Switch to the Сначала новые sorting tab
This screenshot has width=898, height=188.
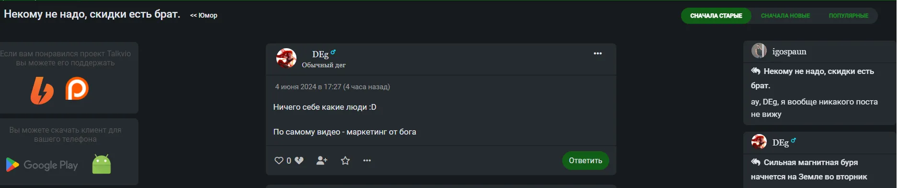click(x=785, y=16)
